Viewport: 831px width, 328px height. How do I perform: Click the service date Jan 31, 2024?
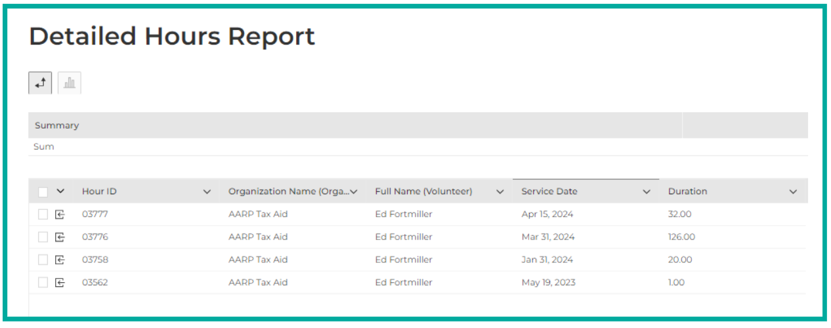click(547, 260)
